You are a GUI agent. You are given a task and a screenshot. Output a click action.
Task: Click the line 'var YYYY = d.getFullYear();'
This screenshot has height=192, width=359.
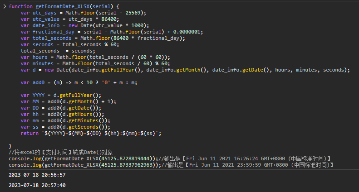point(61,95)
